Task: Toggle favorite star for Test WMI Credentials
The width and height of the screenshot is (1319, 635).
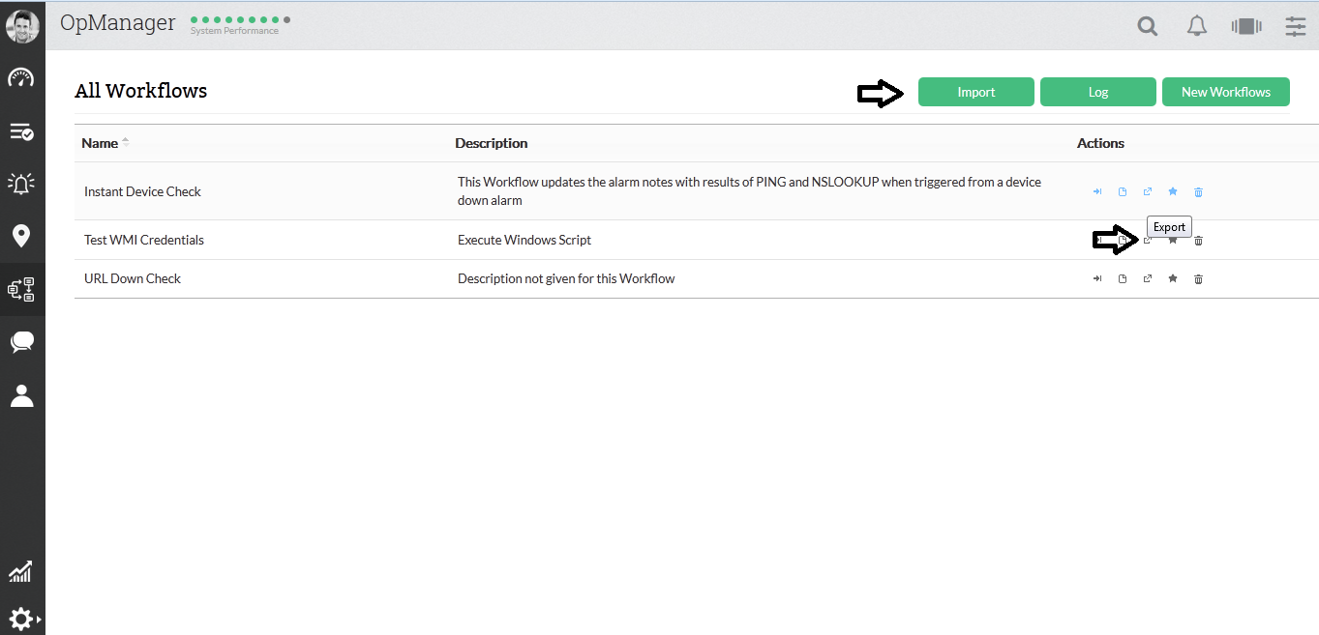Action: coord(1173,241)
